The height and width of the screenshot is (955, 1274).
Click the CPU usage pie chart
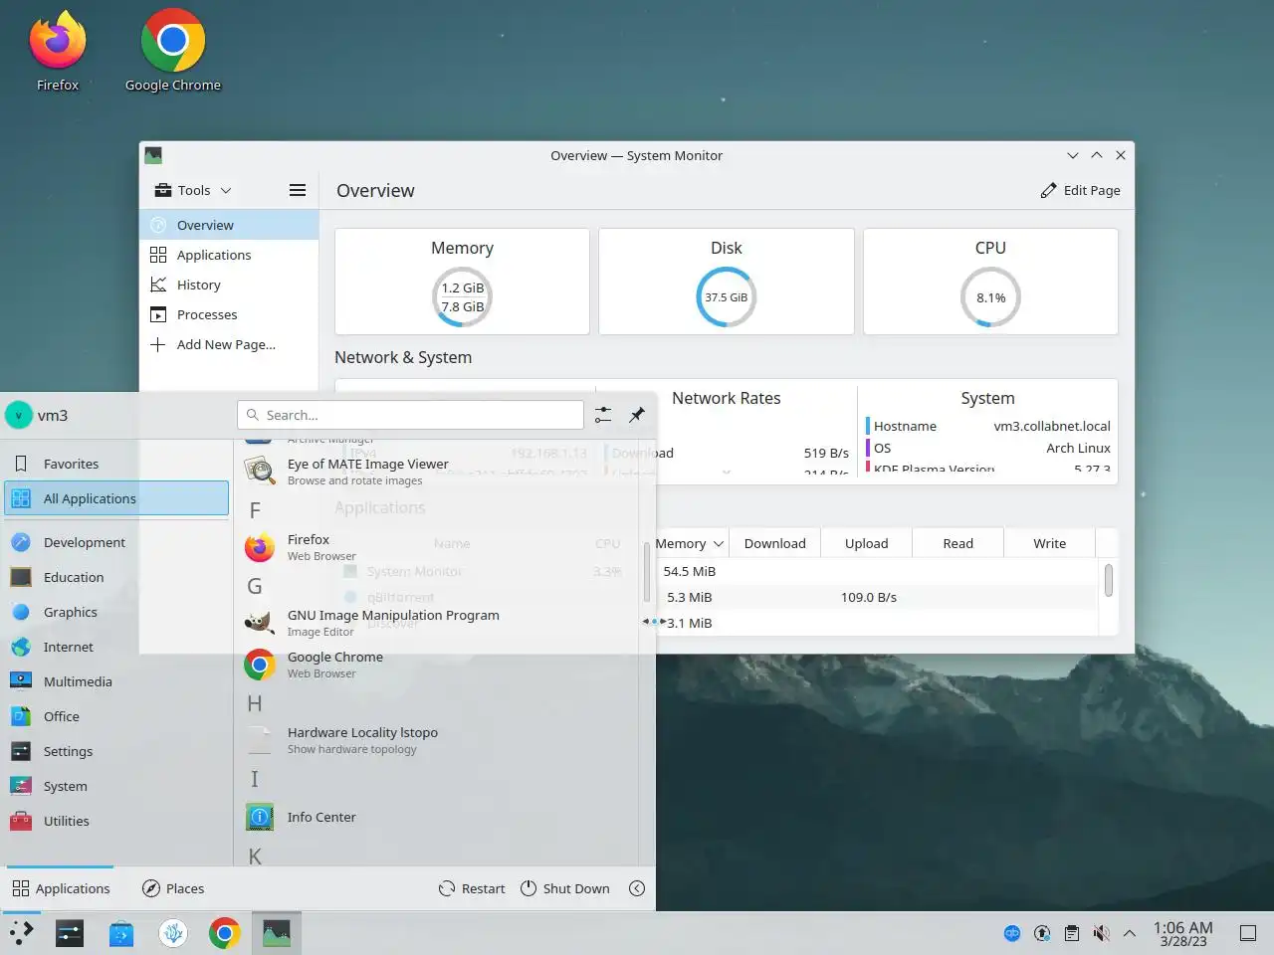[990, 297]
